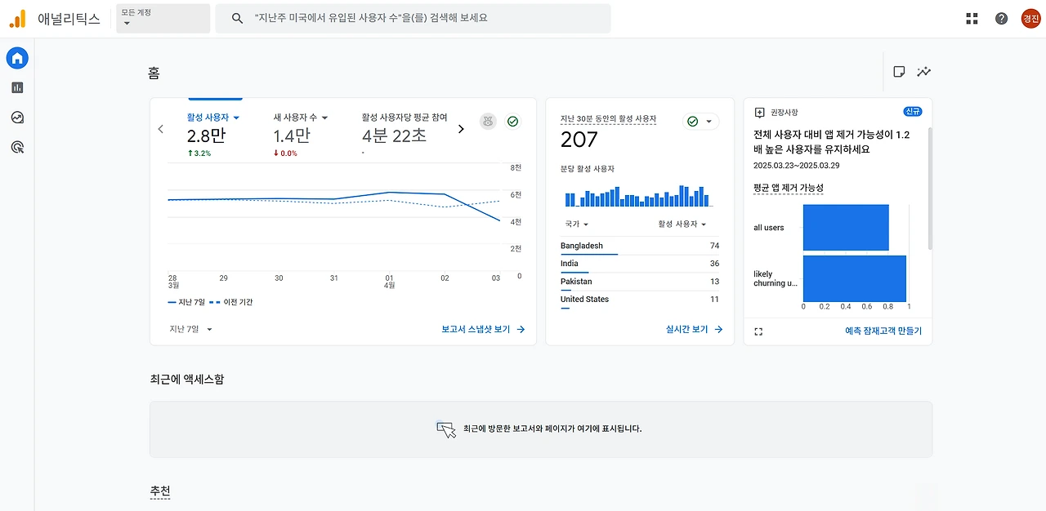Open the 국가 dimension dropdown
This screenshot has height=511, width=1046.
coord(576,224)
